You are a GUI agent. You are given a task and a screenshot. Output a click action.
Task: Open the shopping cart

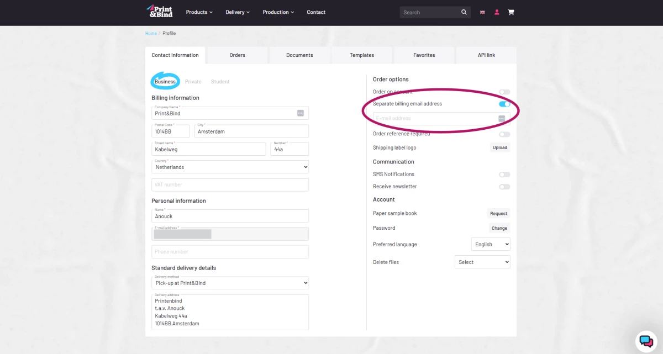(x=511, y=12)
